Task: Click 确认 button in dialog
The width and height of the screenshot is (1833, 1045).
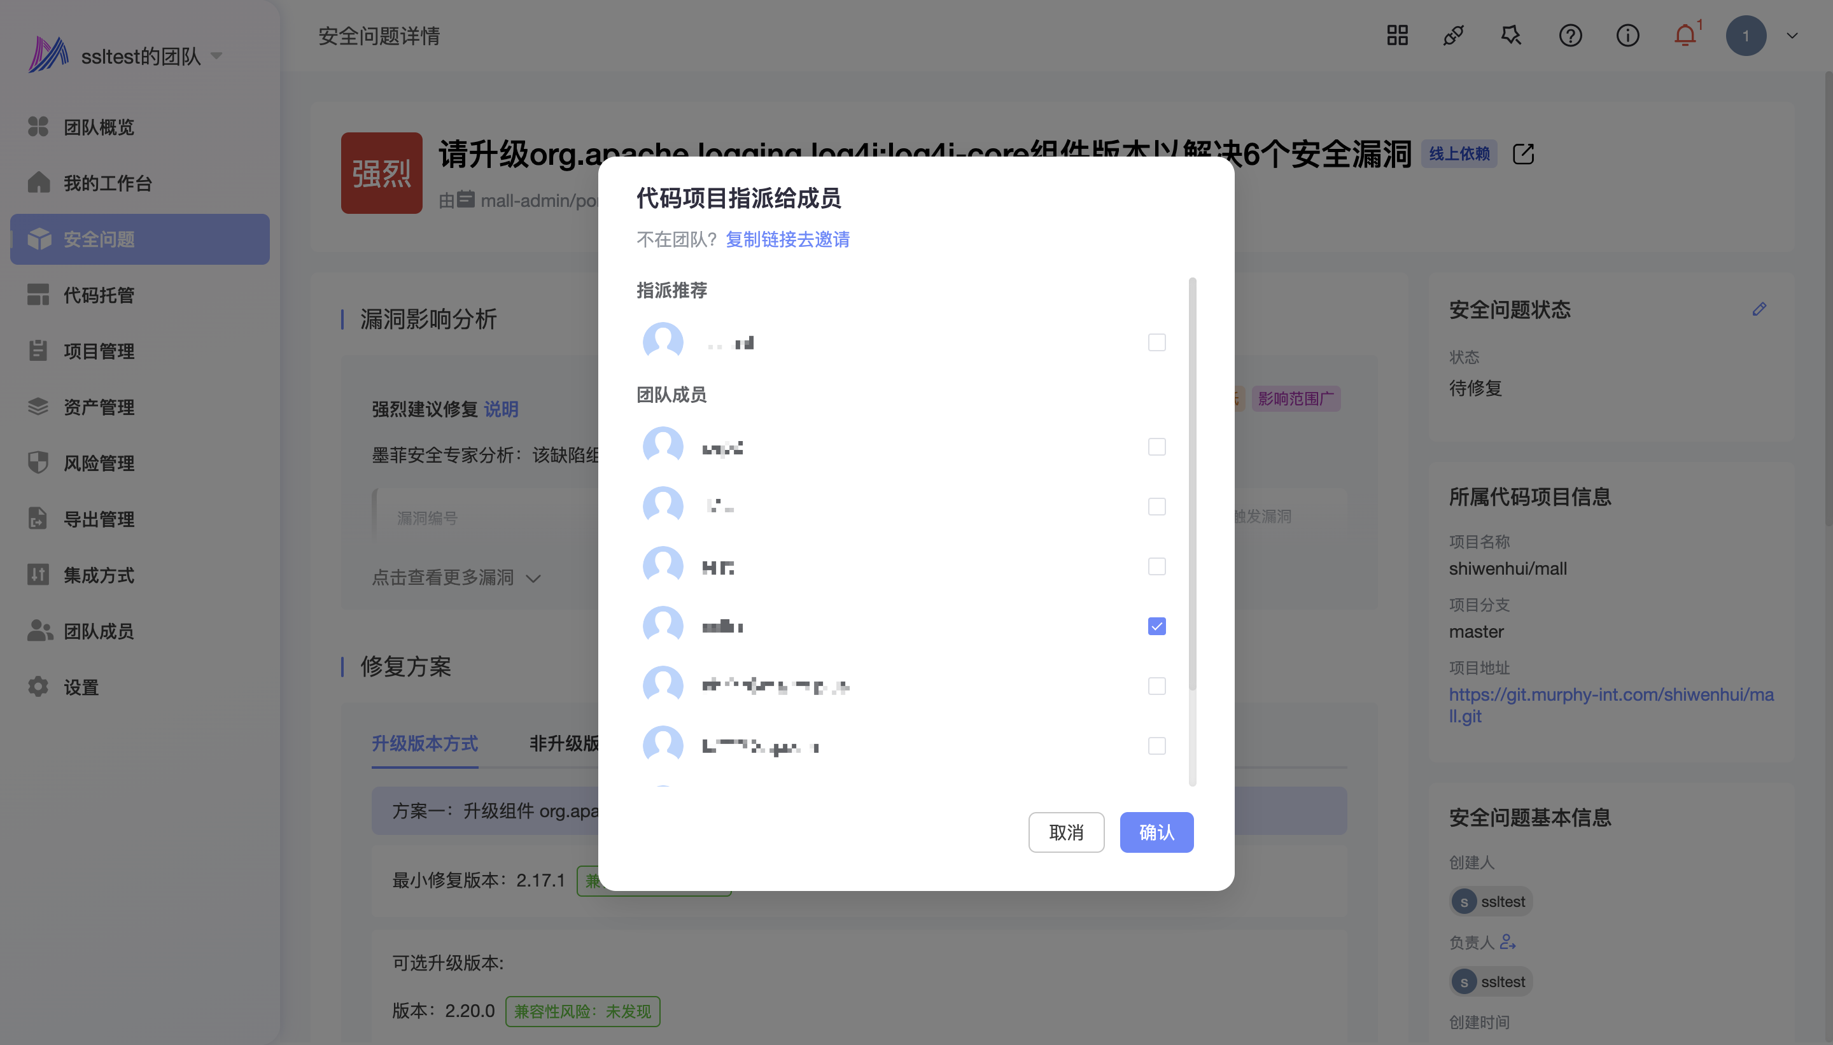Action: coord(1156,832)
